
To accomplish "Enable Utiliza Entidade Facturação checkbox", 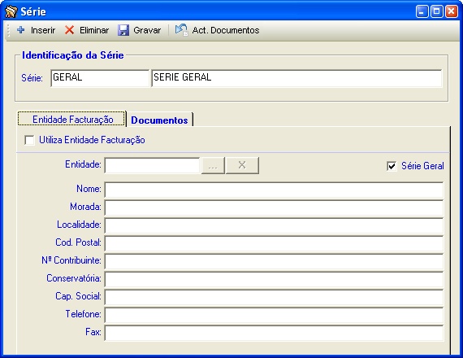I will [x=29, y=140].
